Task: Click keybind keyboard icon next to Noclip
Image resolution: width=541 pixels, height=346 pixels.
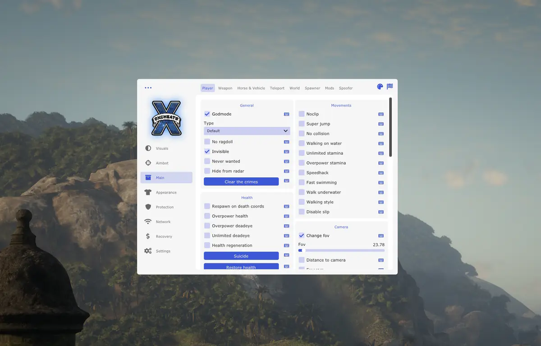Action: click(381, 114)
